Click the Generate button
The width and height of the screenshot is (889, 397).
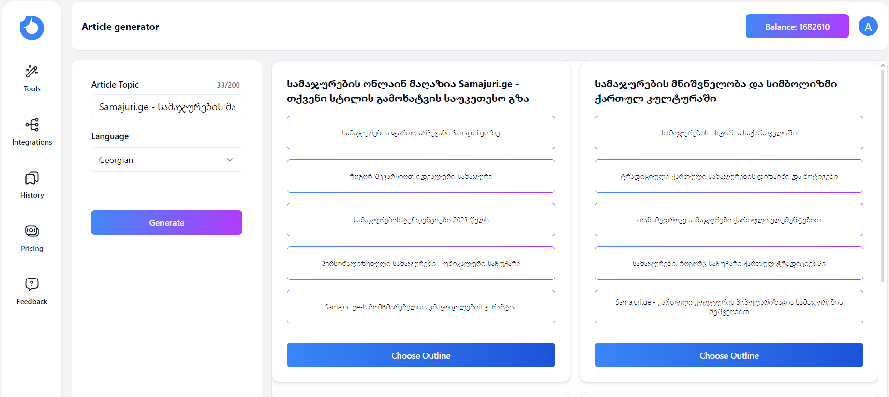166,222
